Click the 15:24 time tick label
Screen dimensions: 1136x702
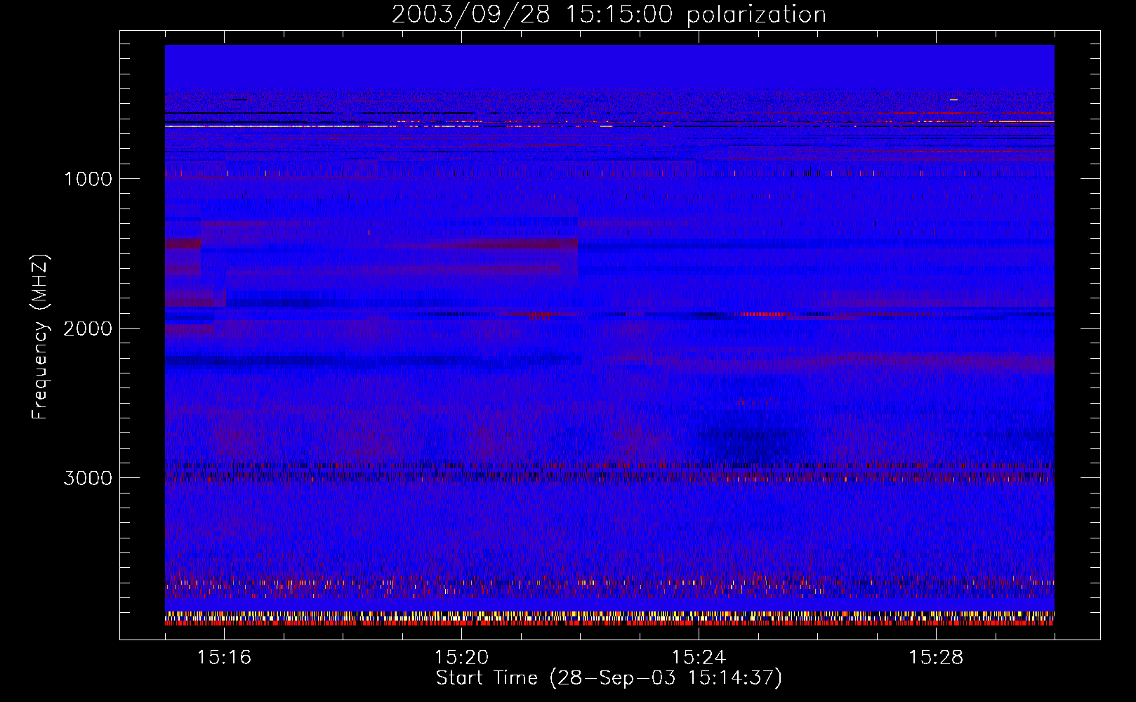coord(699,658)
